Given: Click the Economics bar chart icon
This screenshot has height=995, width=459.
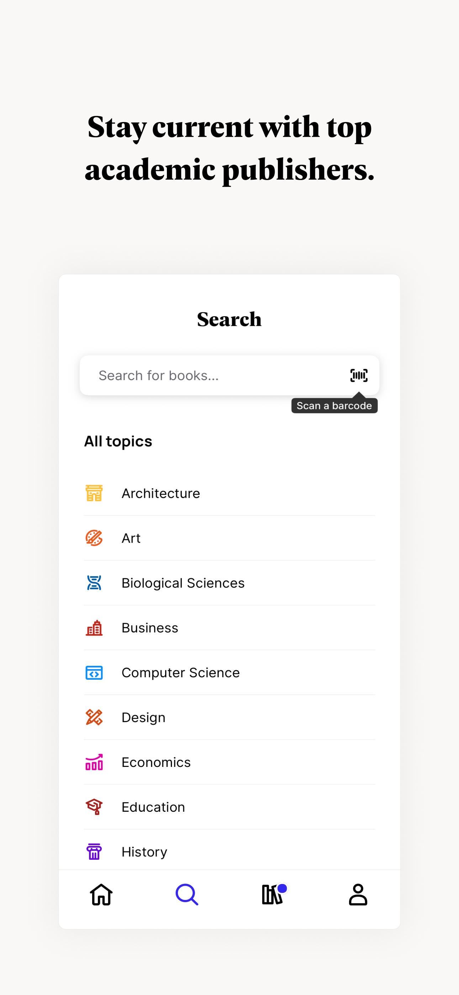Looking at the screenshot, I should coord(94,762).
